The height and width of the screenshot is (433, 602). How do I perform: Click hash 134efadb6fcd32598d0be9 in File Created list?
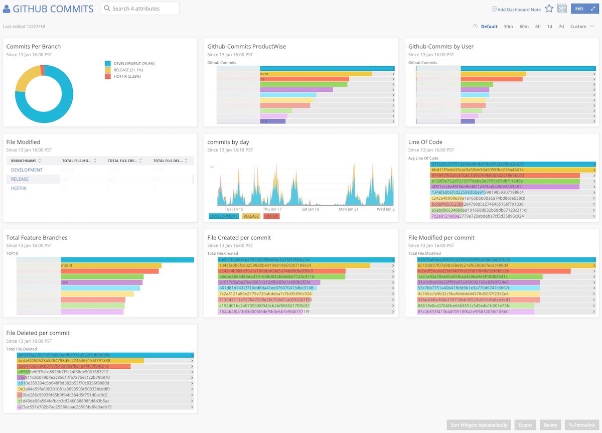(x=265, y=265)
